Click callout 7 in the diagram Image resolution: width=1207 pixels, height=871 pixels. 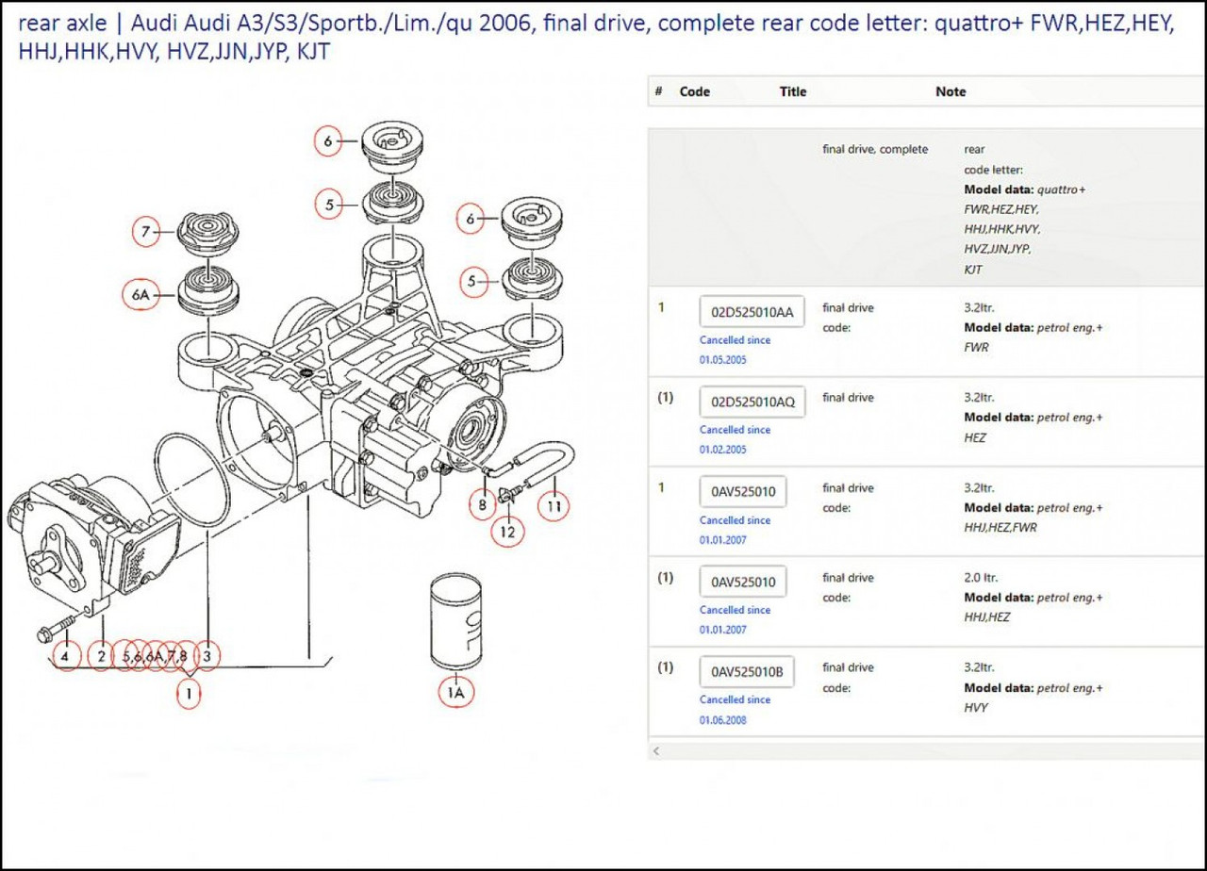[146, 230]
